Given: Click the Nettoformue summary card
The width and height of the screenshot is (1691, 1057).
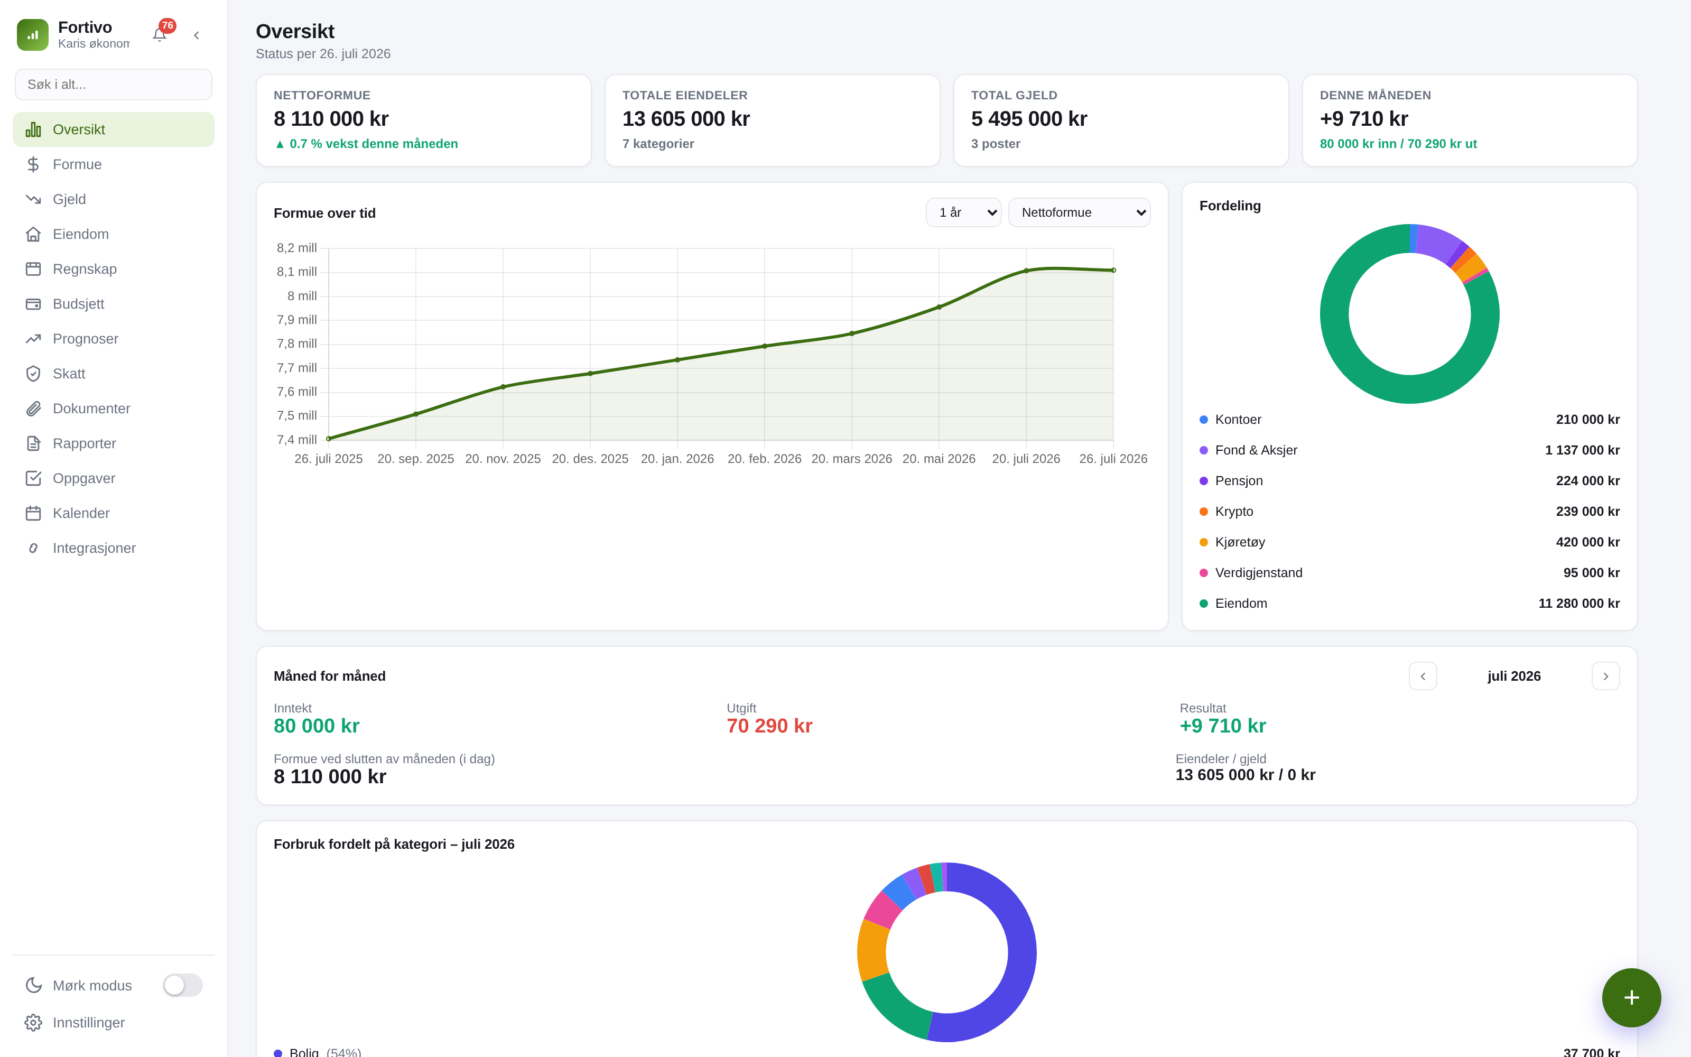Looking at the screenshot, I should click(423, 120).
